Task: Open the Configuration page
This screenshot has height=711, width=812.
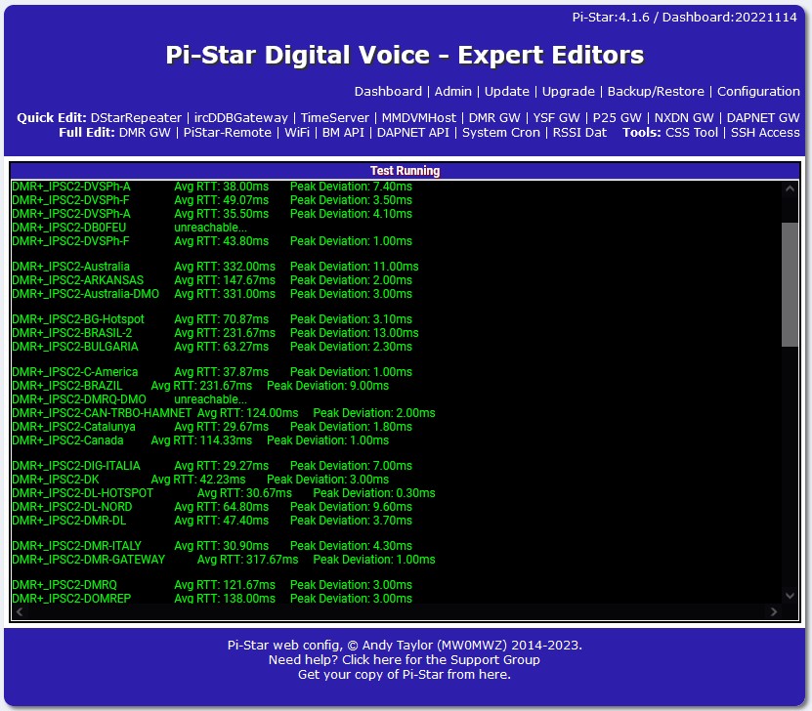Action: pyautogui.click(x=758, y=92)
